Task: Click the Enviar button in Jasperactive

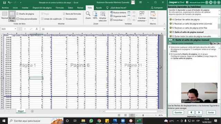Action: tap(211, 113)
